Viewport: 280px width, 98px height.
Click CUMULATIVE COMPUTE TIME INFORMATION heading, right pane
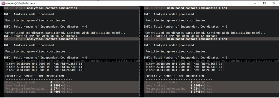coord(174,76)
